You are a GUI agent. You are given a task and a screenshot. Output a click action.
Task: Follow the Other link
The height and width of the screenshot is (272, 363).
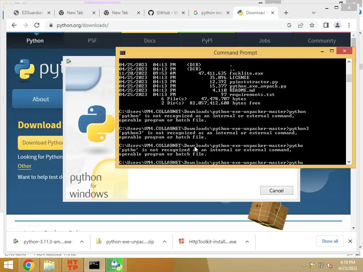[24, 166]
